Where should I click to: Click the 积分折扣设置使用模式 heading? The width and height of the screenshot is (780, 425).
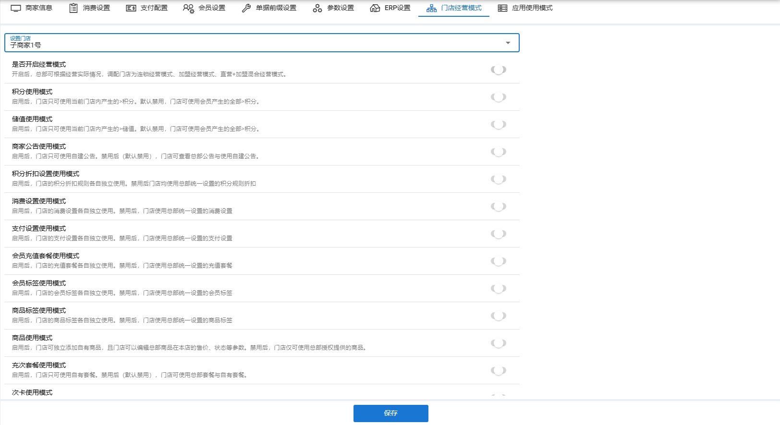46,174
